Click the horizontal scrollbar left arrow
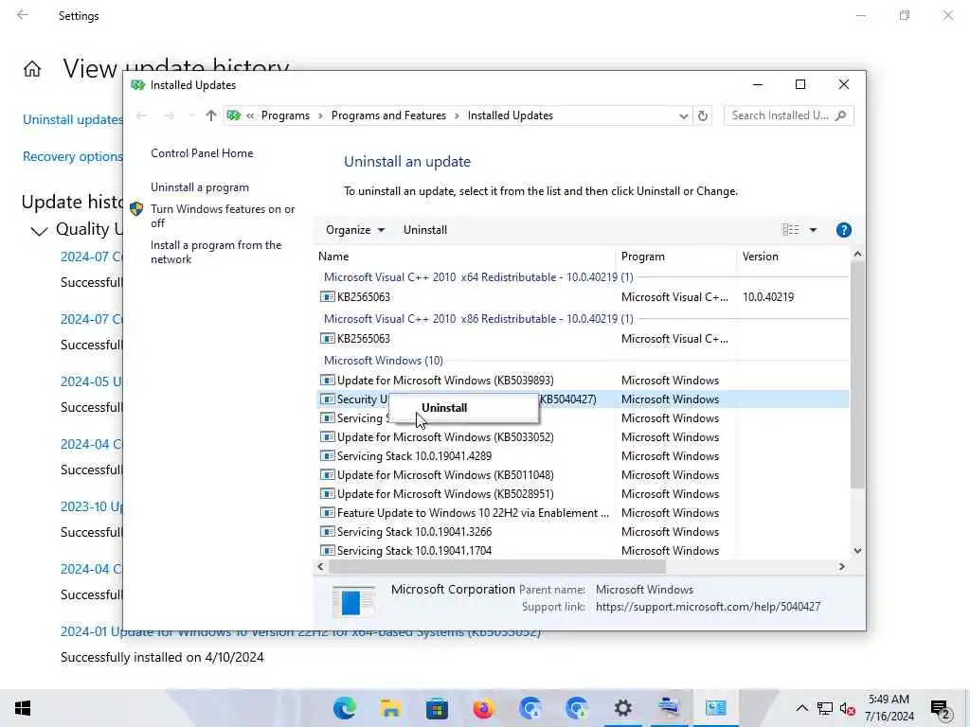This screenshot has width=970, height=727. point(320,566)
